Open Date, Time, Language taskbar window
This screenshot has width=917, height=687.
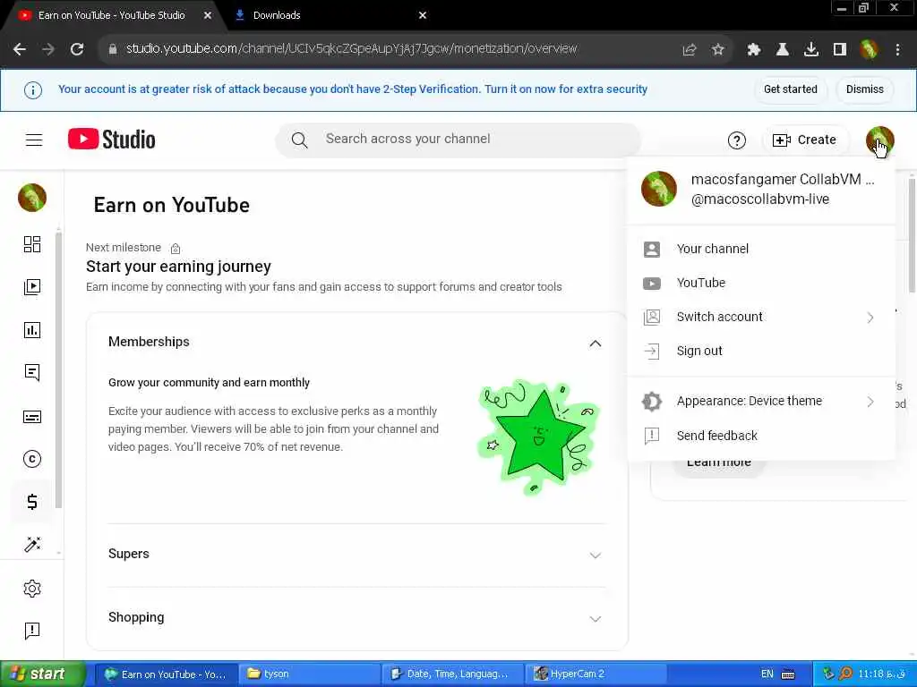click(x=452, y=674)
